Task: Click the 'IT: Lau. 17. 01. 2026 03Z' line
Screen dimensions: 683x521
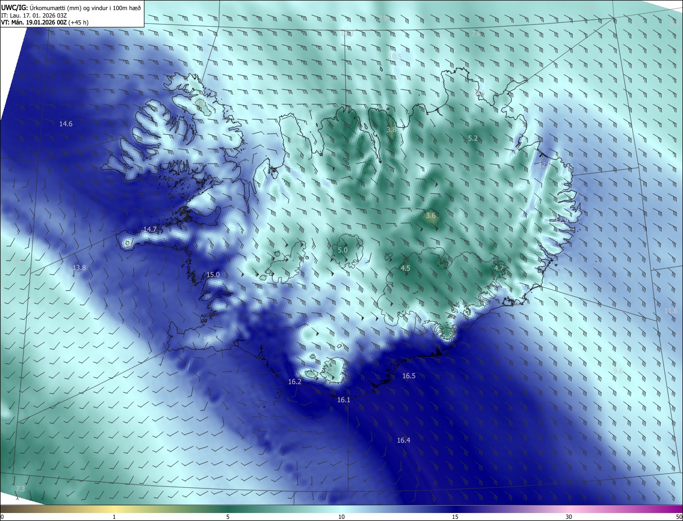Action: (34, 15)
